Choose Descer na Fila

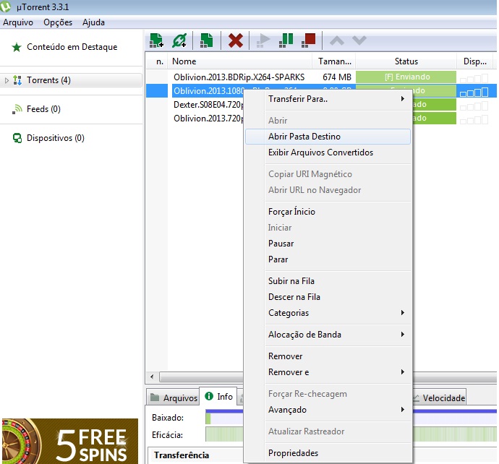click(328, 297)
